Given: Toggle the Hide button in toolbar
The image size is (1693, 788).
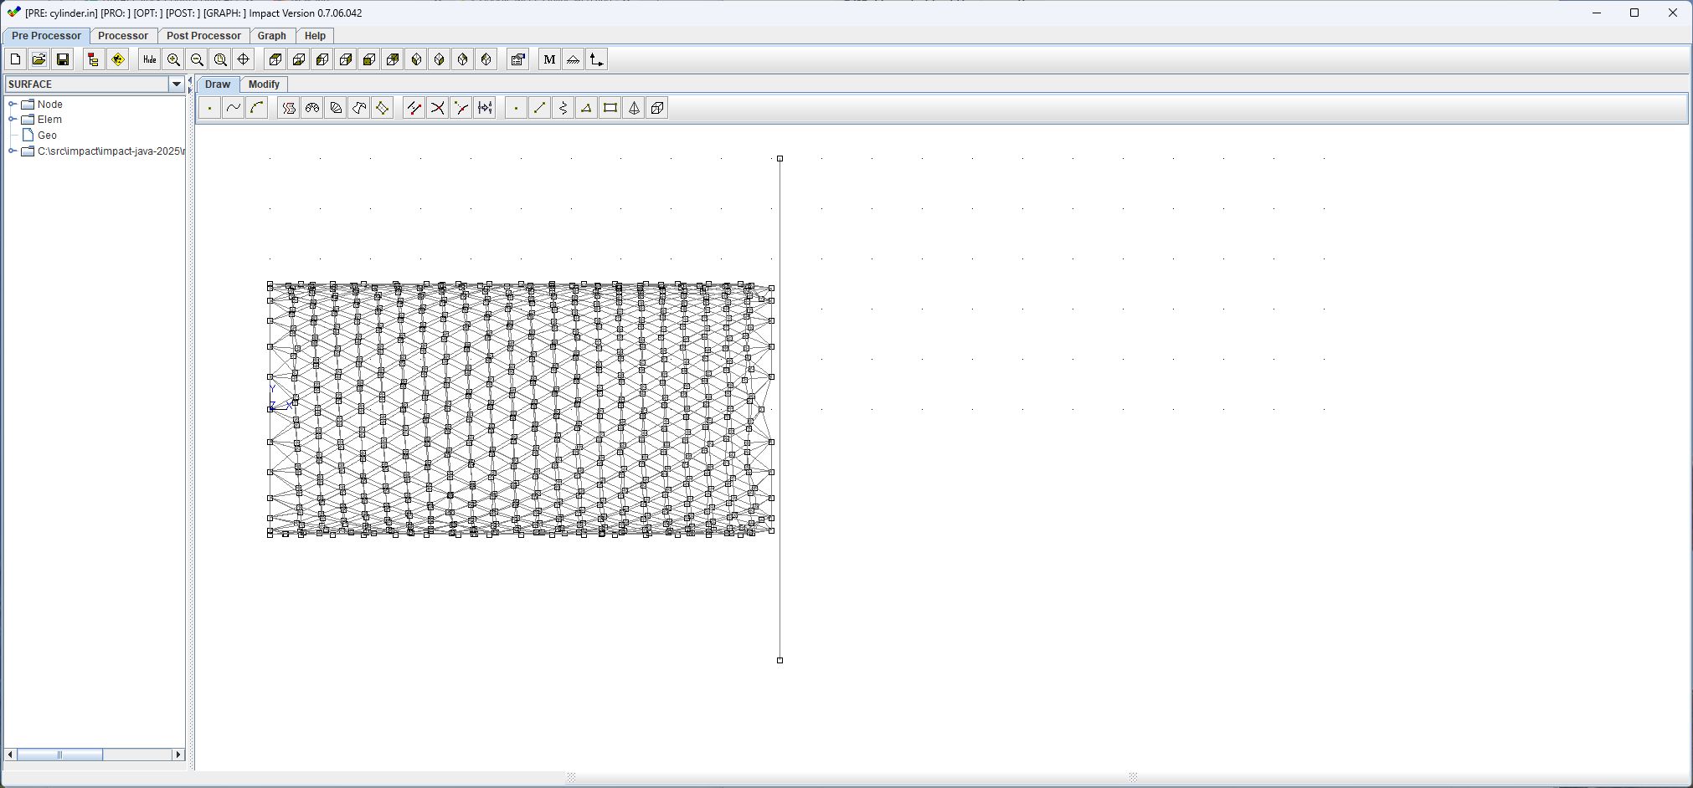Looking at the screenshot, I should tap(149, 59).
